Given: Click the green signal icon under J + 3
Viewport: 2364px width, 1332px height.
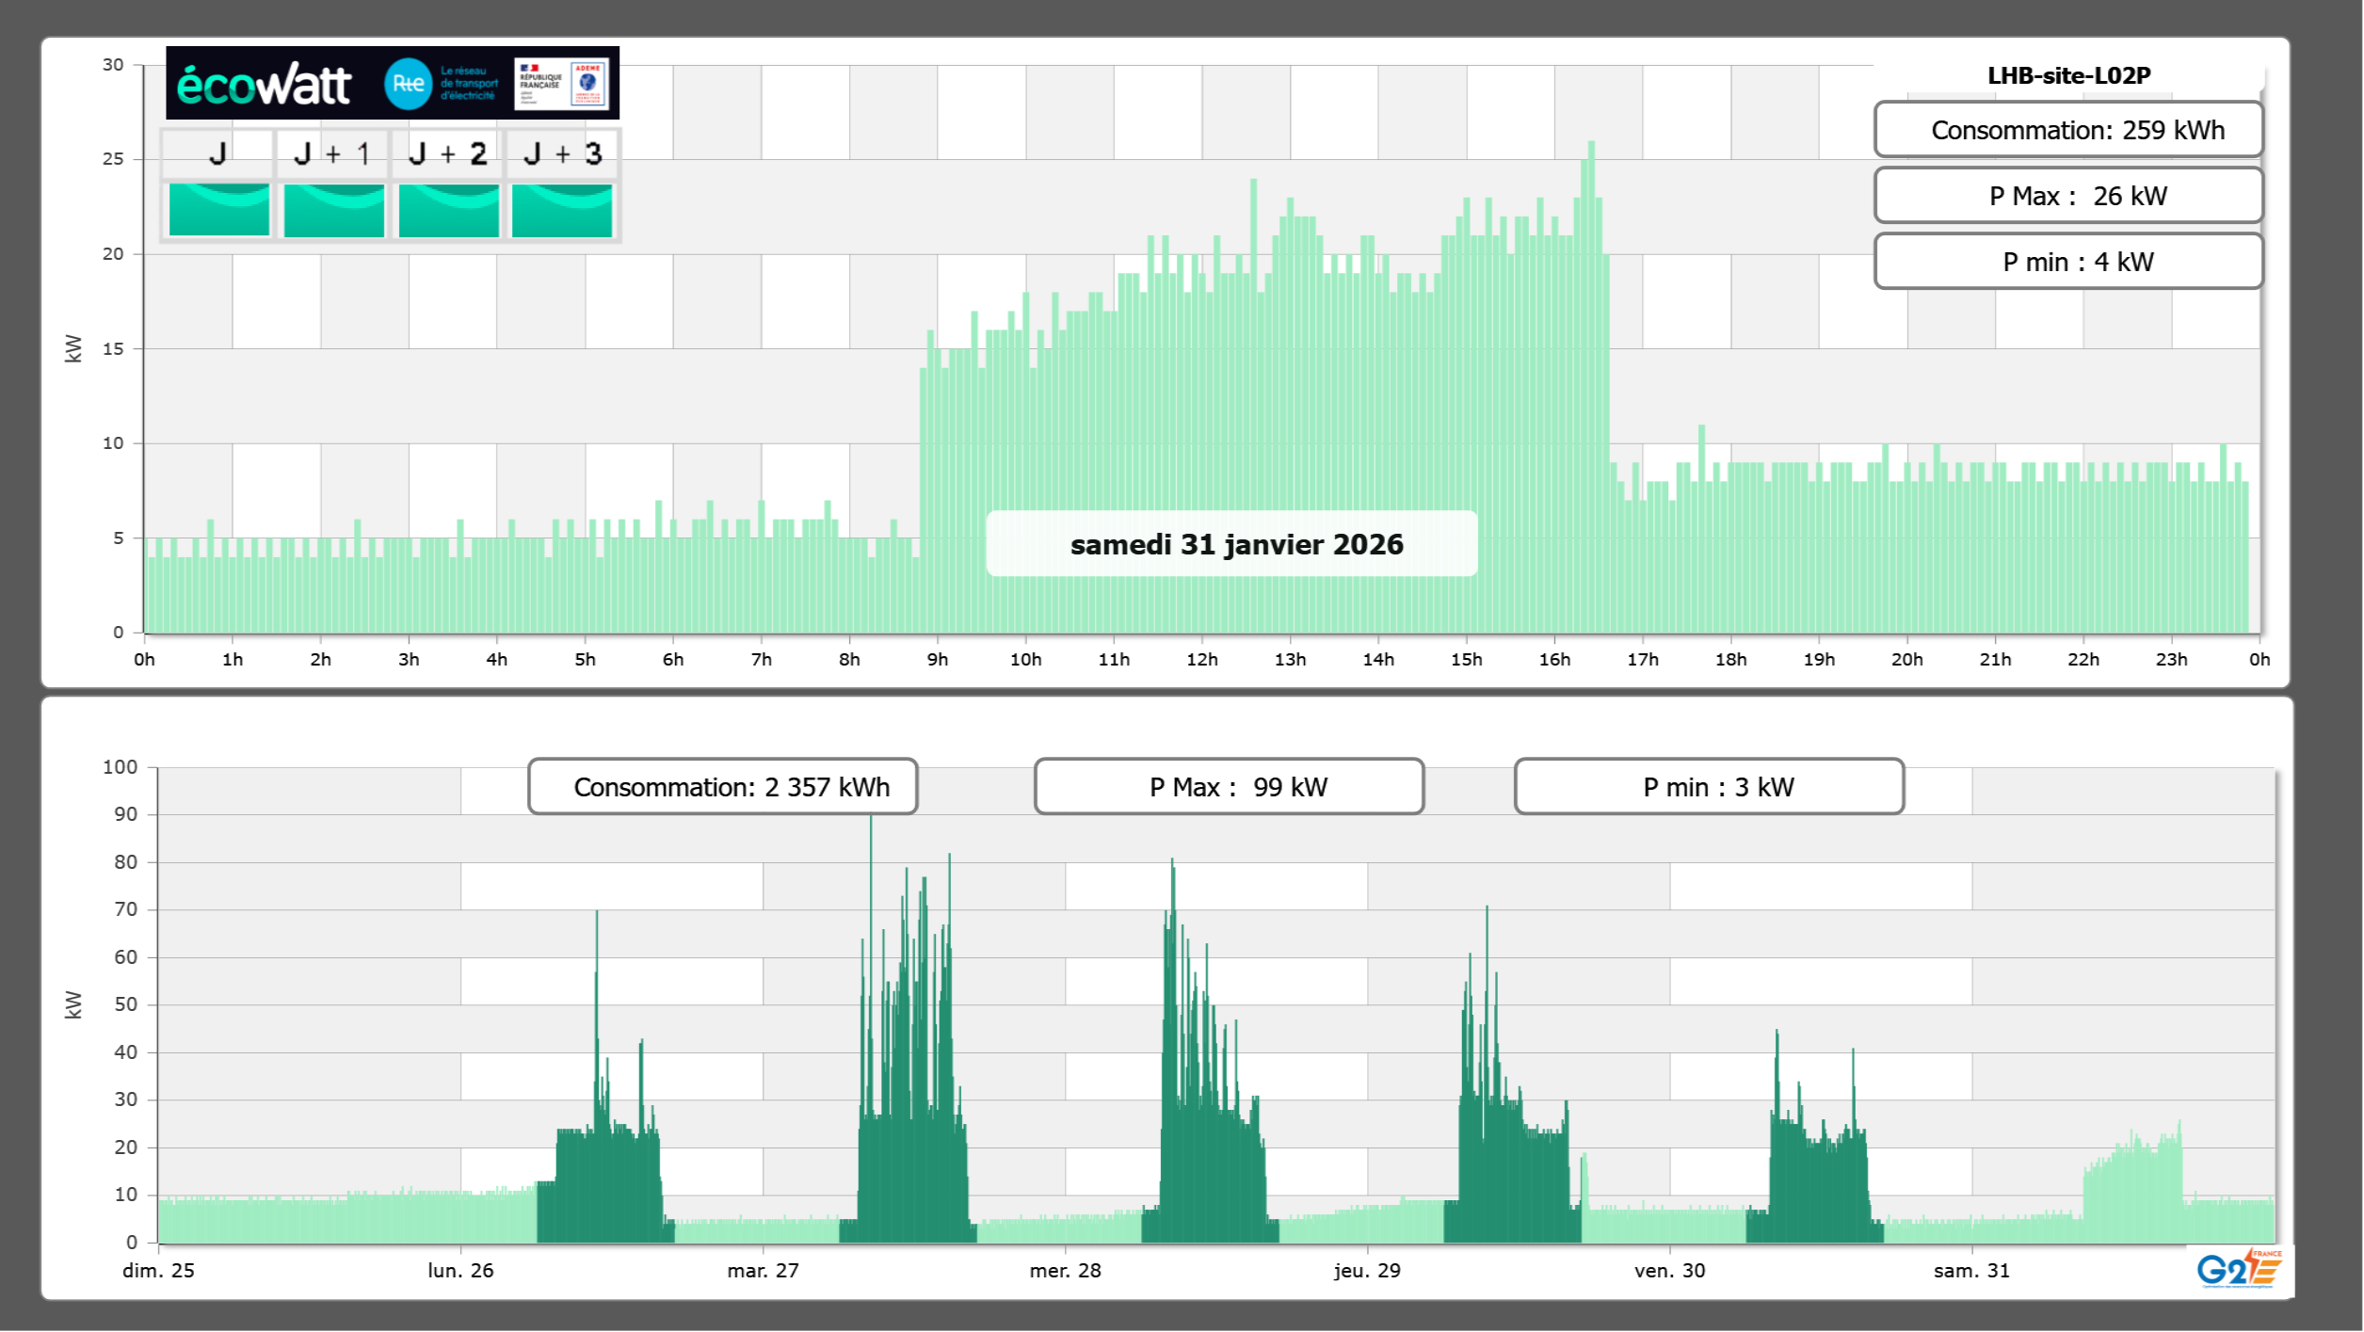Looking at the screenshot, I should 562,209.
